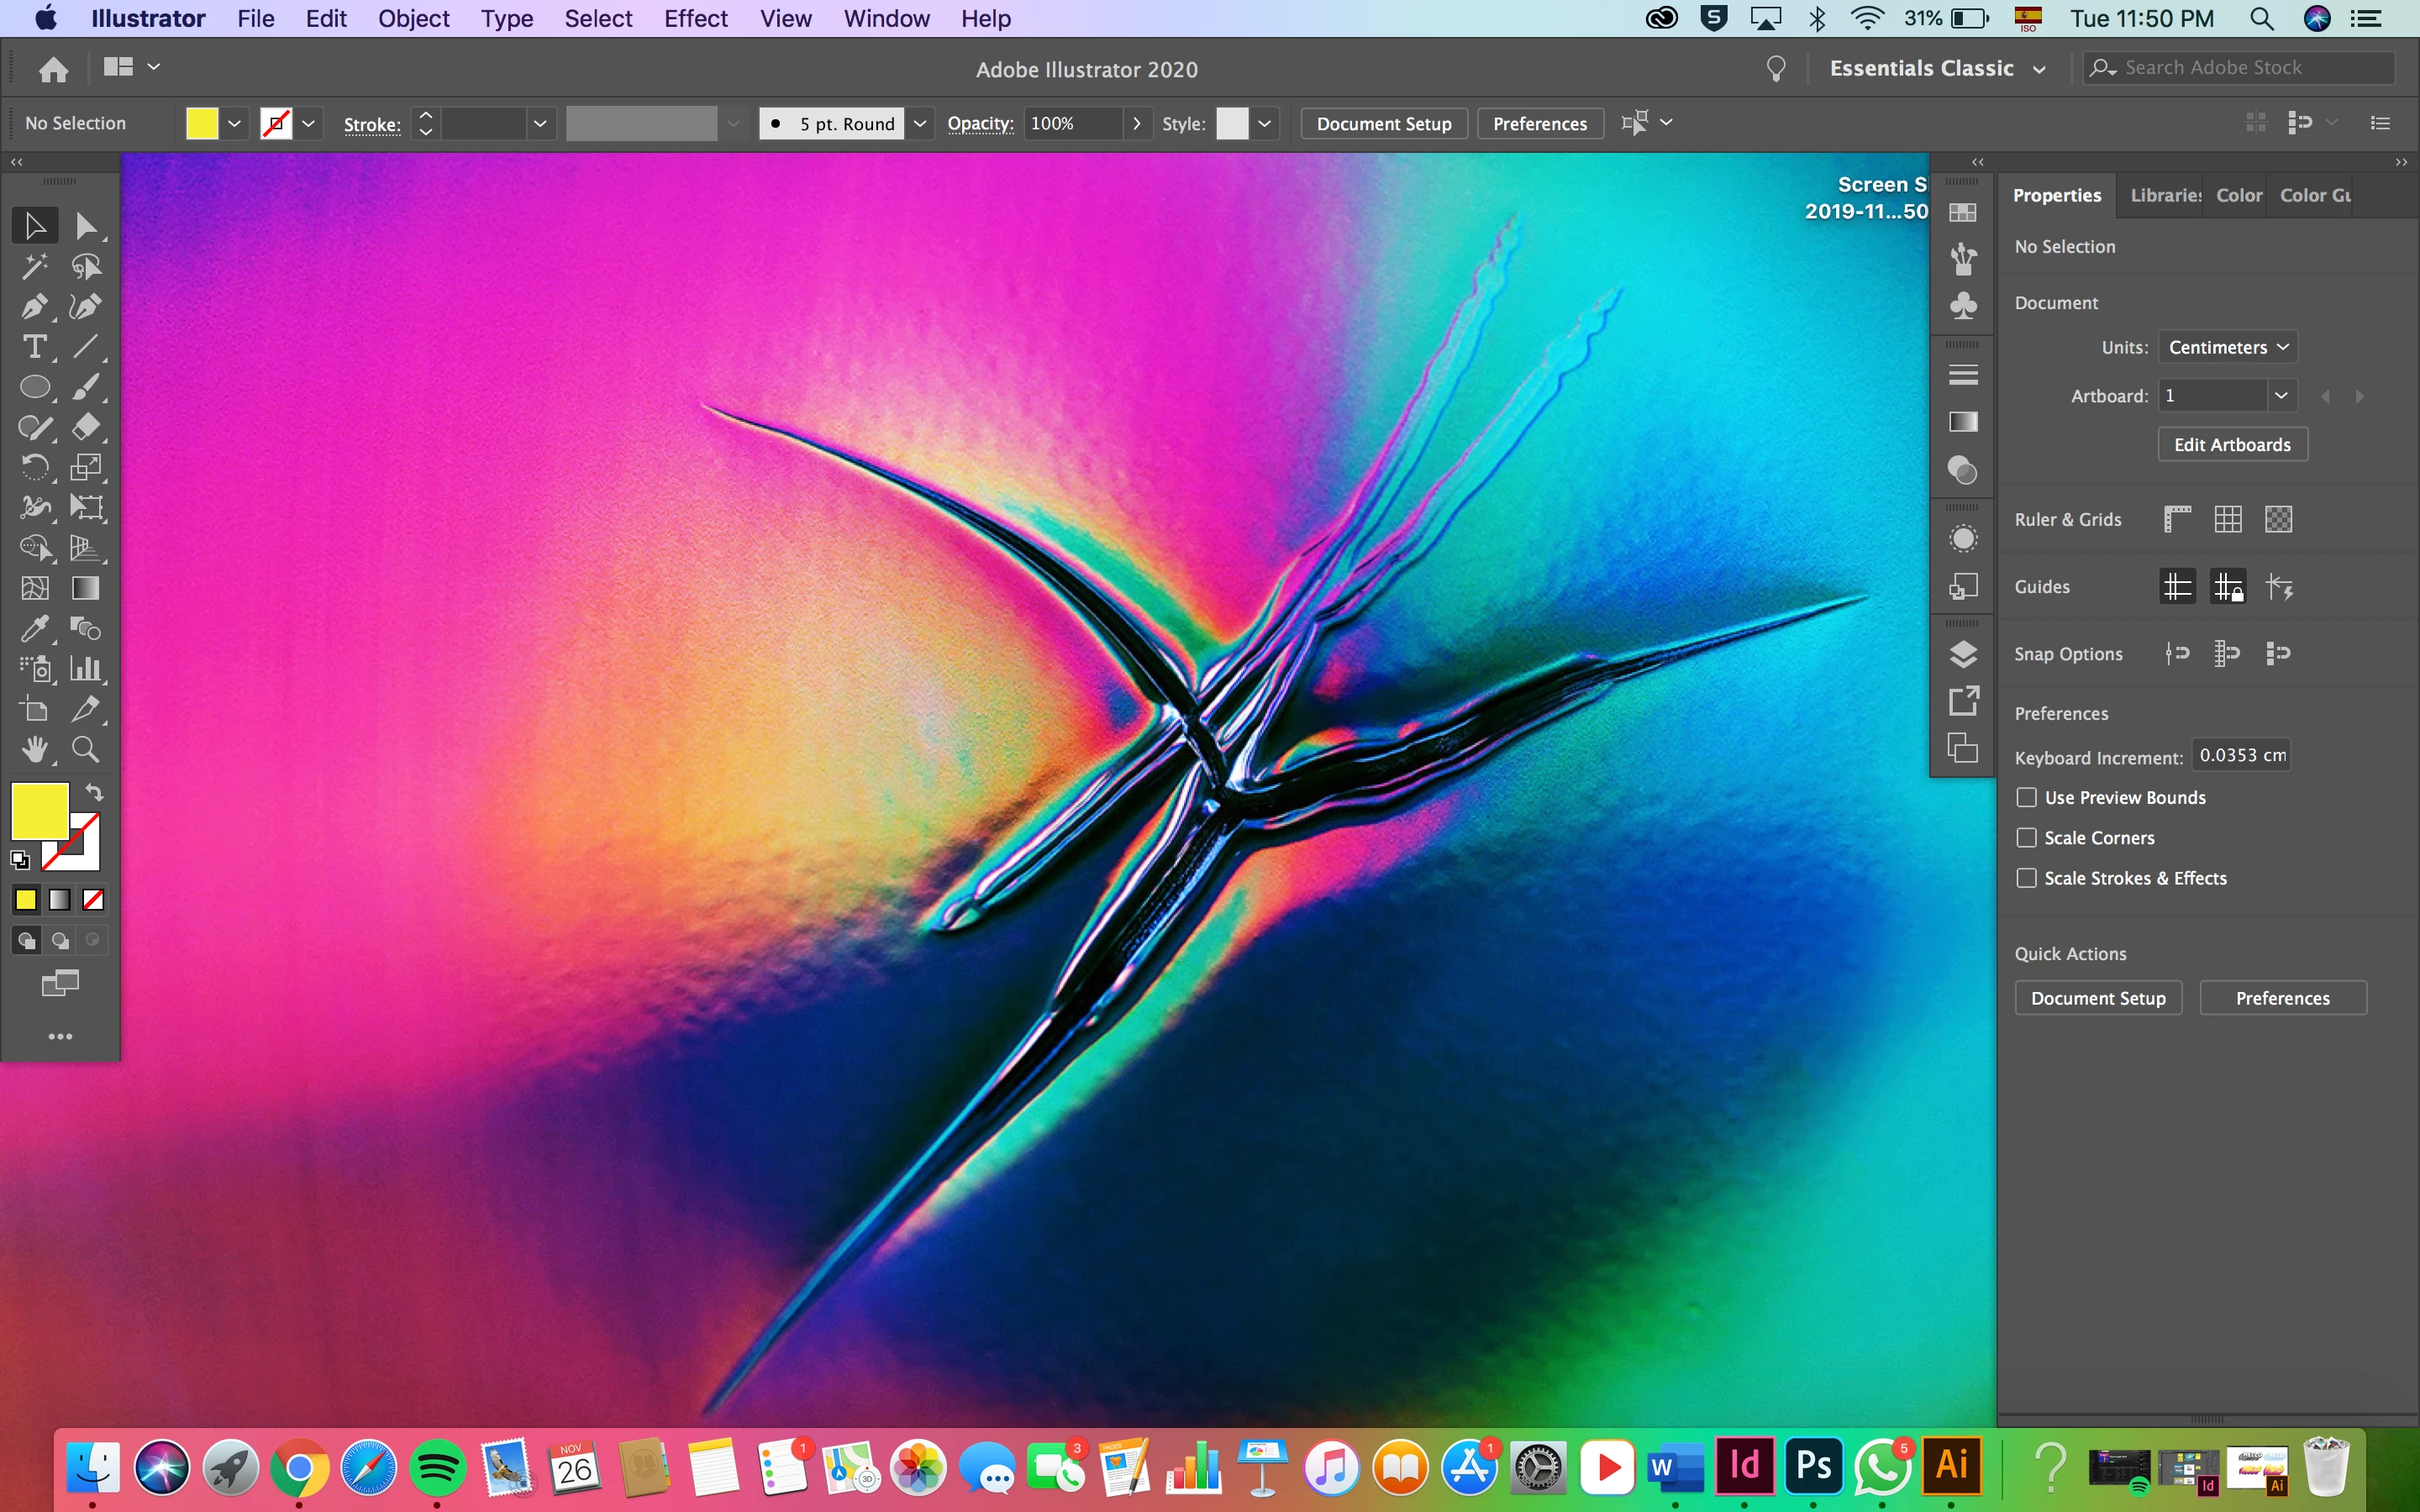
Task: Enable Scale Corners checkbox
Action: pyautogui.click(x=2026, y=838)
